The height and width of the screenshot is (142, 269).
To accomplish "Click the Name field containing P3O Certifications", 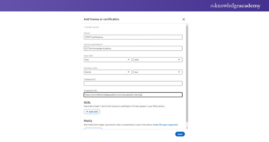I will (133, 37).
